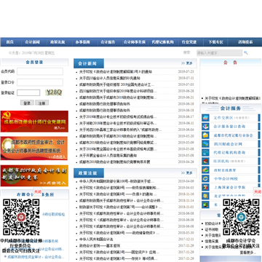Screen dimensions: 262x262
Task: Open news dated 2019-06-04
Action: 120,130
